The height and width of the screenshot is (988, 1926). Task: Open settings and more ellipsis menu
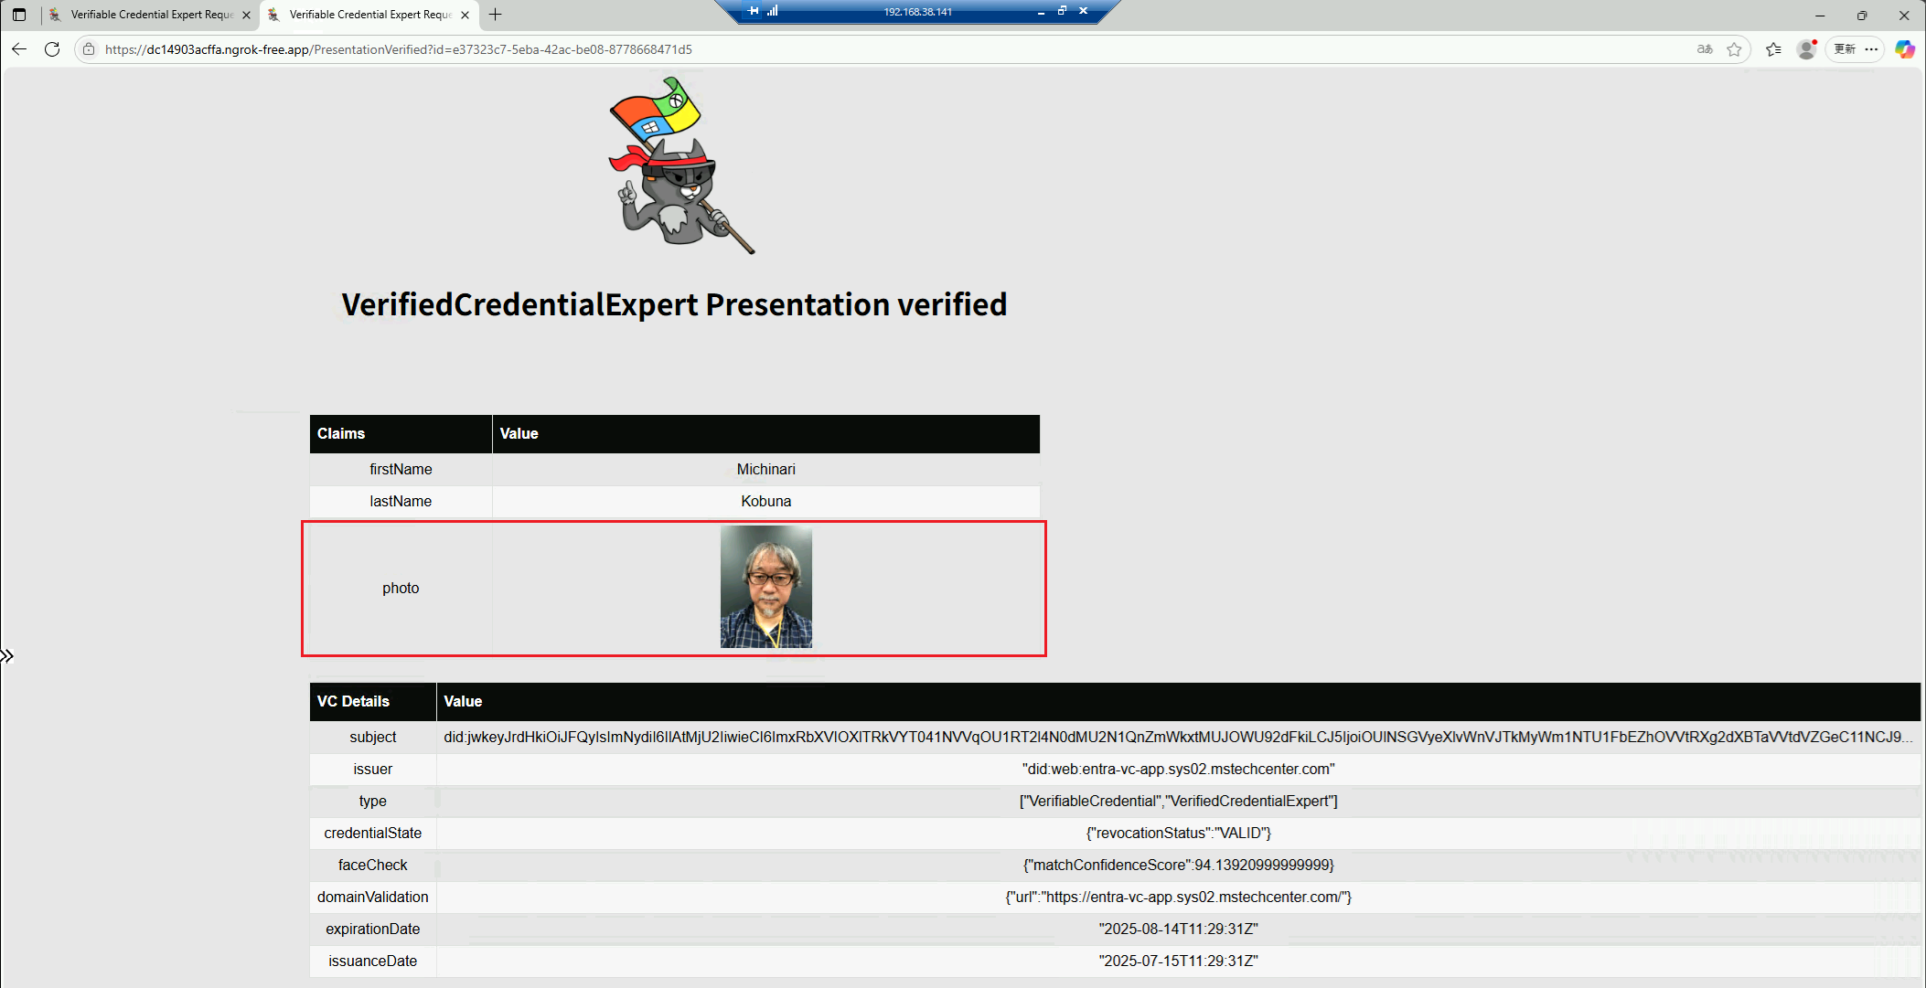1871,49
